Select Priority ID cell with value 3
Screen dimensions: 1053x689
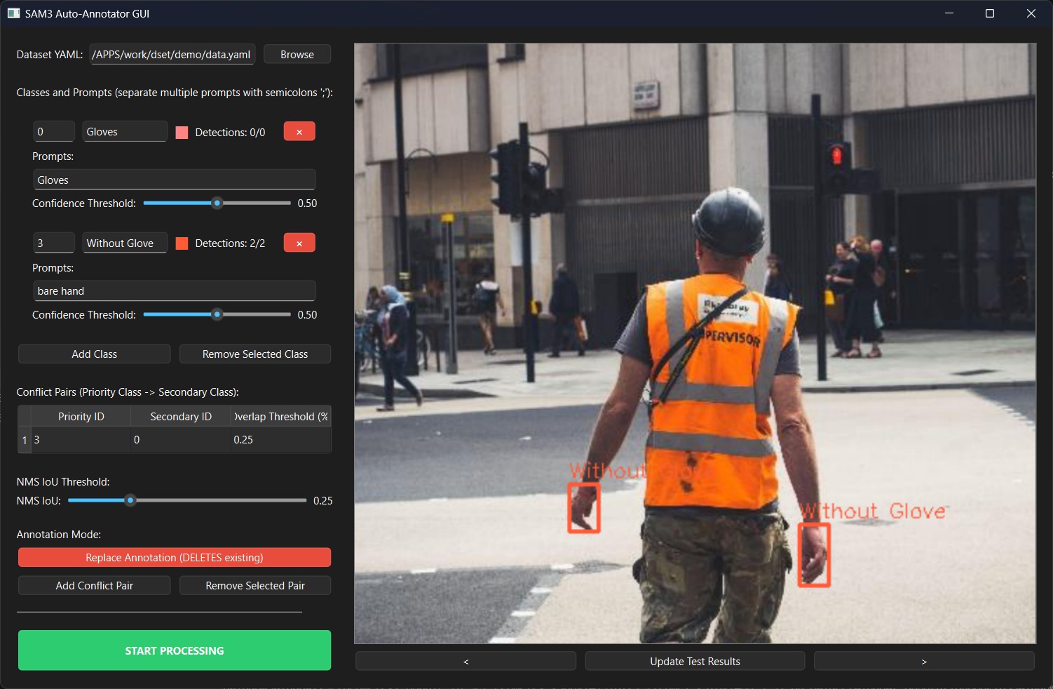[81, 440]
